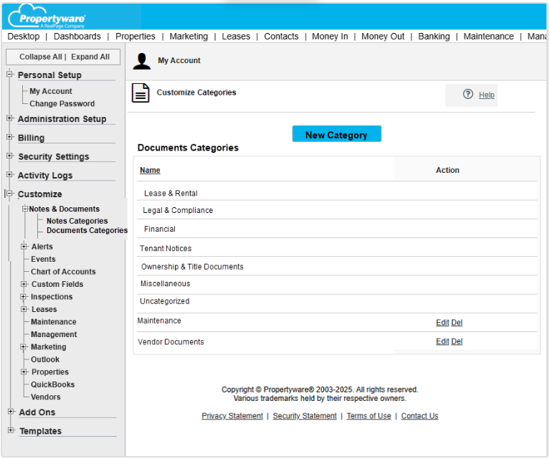Select Outlook in the sidebar tree
Screen dimensions: 550x459
pos(45,360)
